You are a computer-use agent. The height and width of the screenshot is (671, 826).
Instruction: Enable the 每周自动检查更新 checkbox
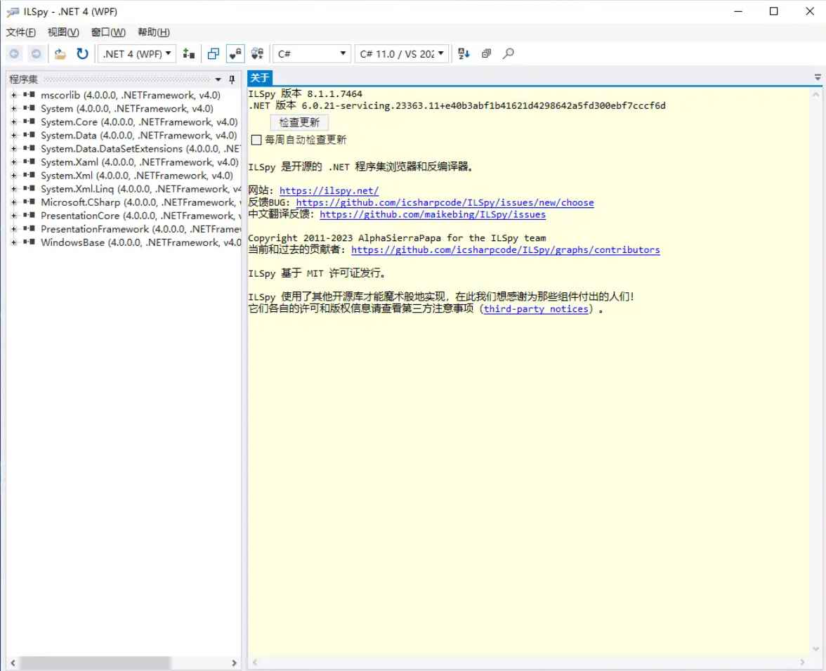pos(256,139)
